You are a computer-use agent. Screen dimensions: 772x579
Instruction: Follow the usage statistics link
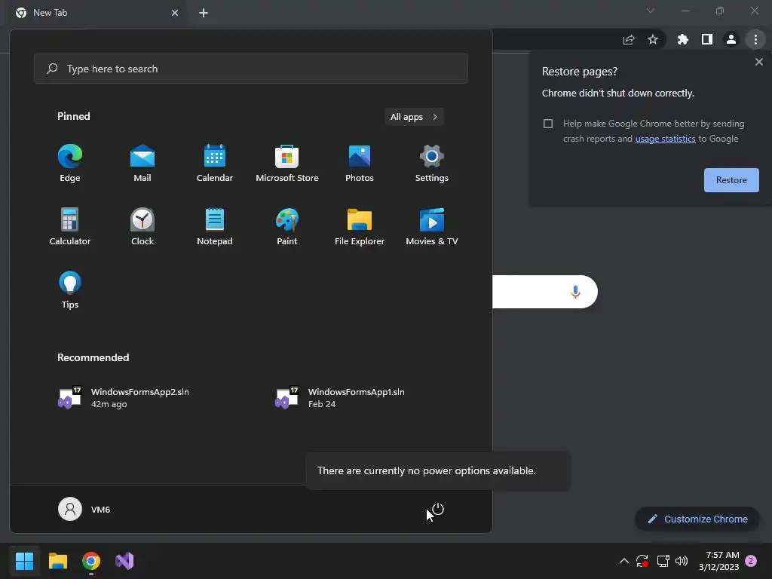(665, 139)
